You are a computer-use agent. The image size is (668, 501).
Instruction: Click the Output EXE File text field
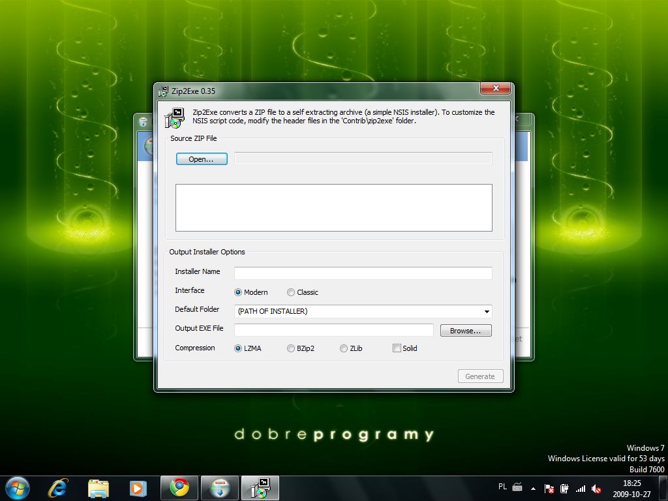click(x=333, y=330)
